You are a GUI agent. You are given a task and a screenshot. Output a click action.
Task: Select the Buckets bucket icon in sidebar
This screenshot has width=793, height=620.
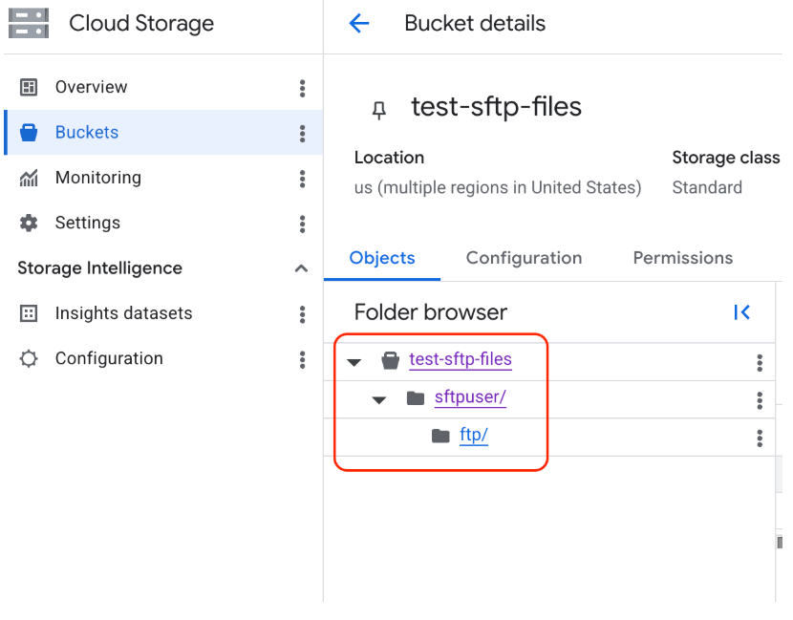coord(29,133)
